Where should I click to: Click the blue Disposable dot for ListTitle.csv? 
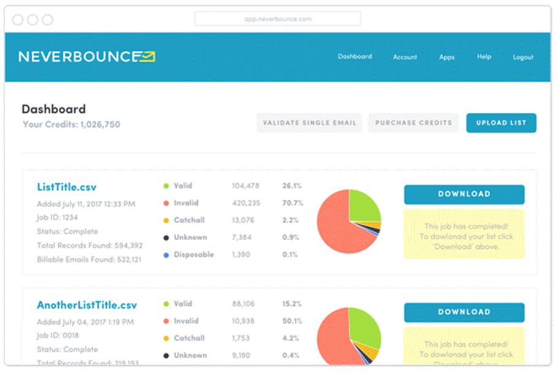165,255
